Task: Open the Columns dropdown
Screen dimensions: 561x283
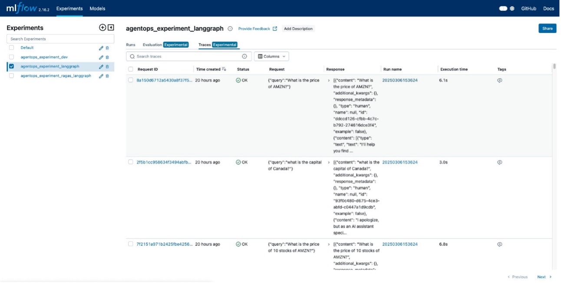Action: [x=271, y=56]
